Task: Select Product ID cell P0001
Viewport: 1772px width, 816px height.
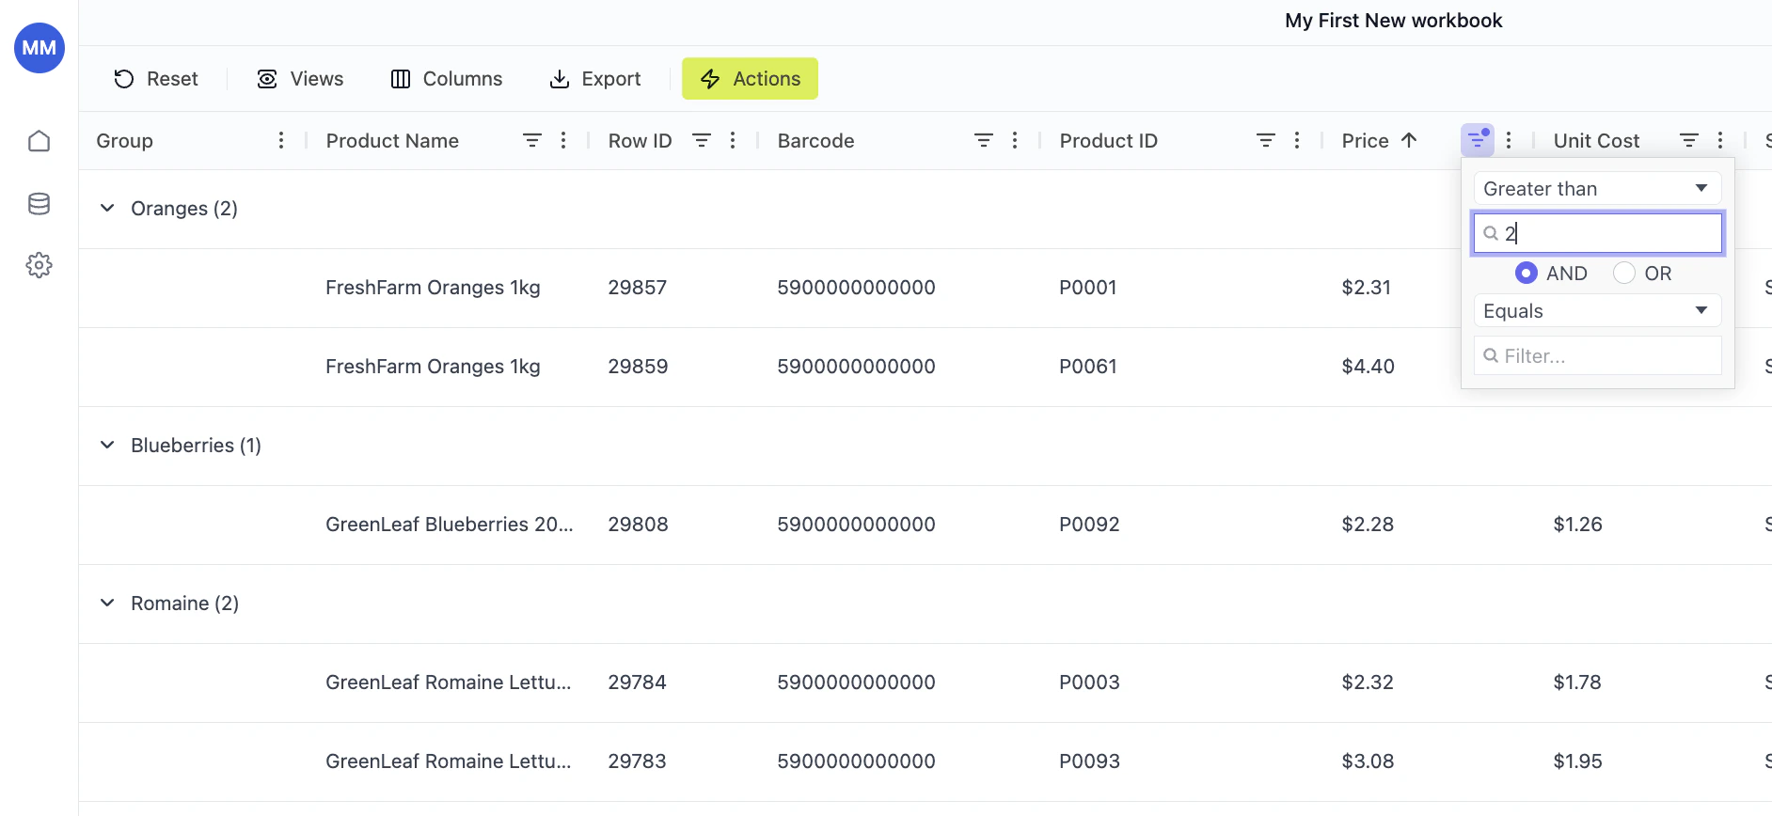Action: tap(1088, 288)
